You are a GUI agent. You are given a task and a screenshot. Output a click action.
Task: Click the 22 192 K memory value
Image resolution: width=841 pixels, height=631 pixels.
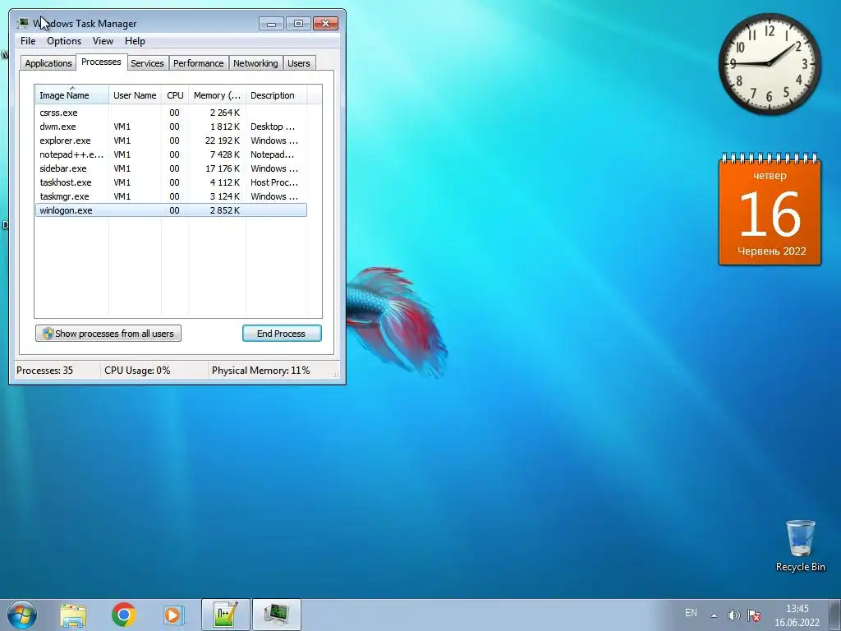tap(222, 140)
